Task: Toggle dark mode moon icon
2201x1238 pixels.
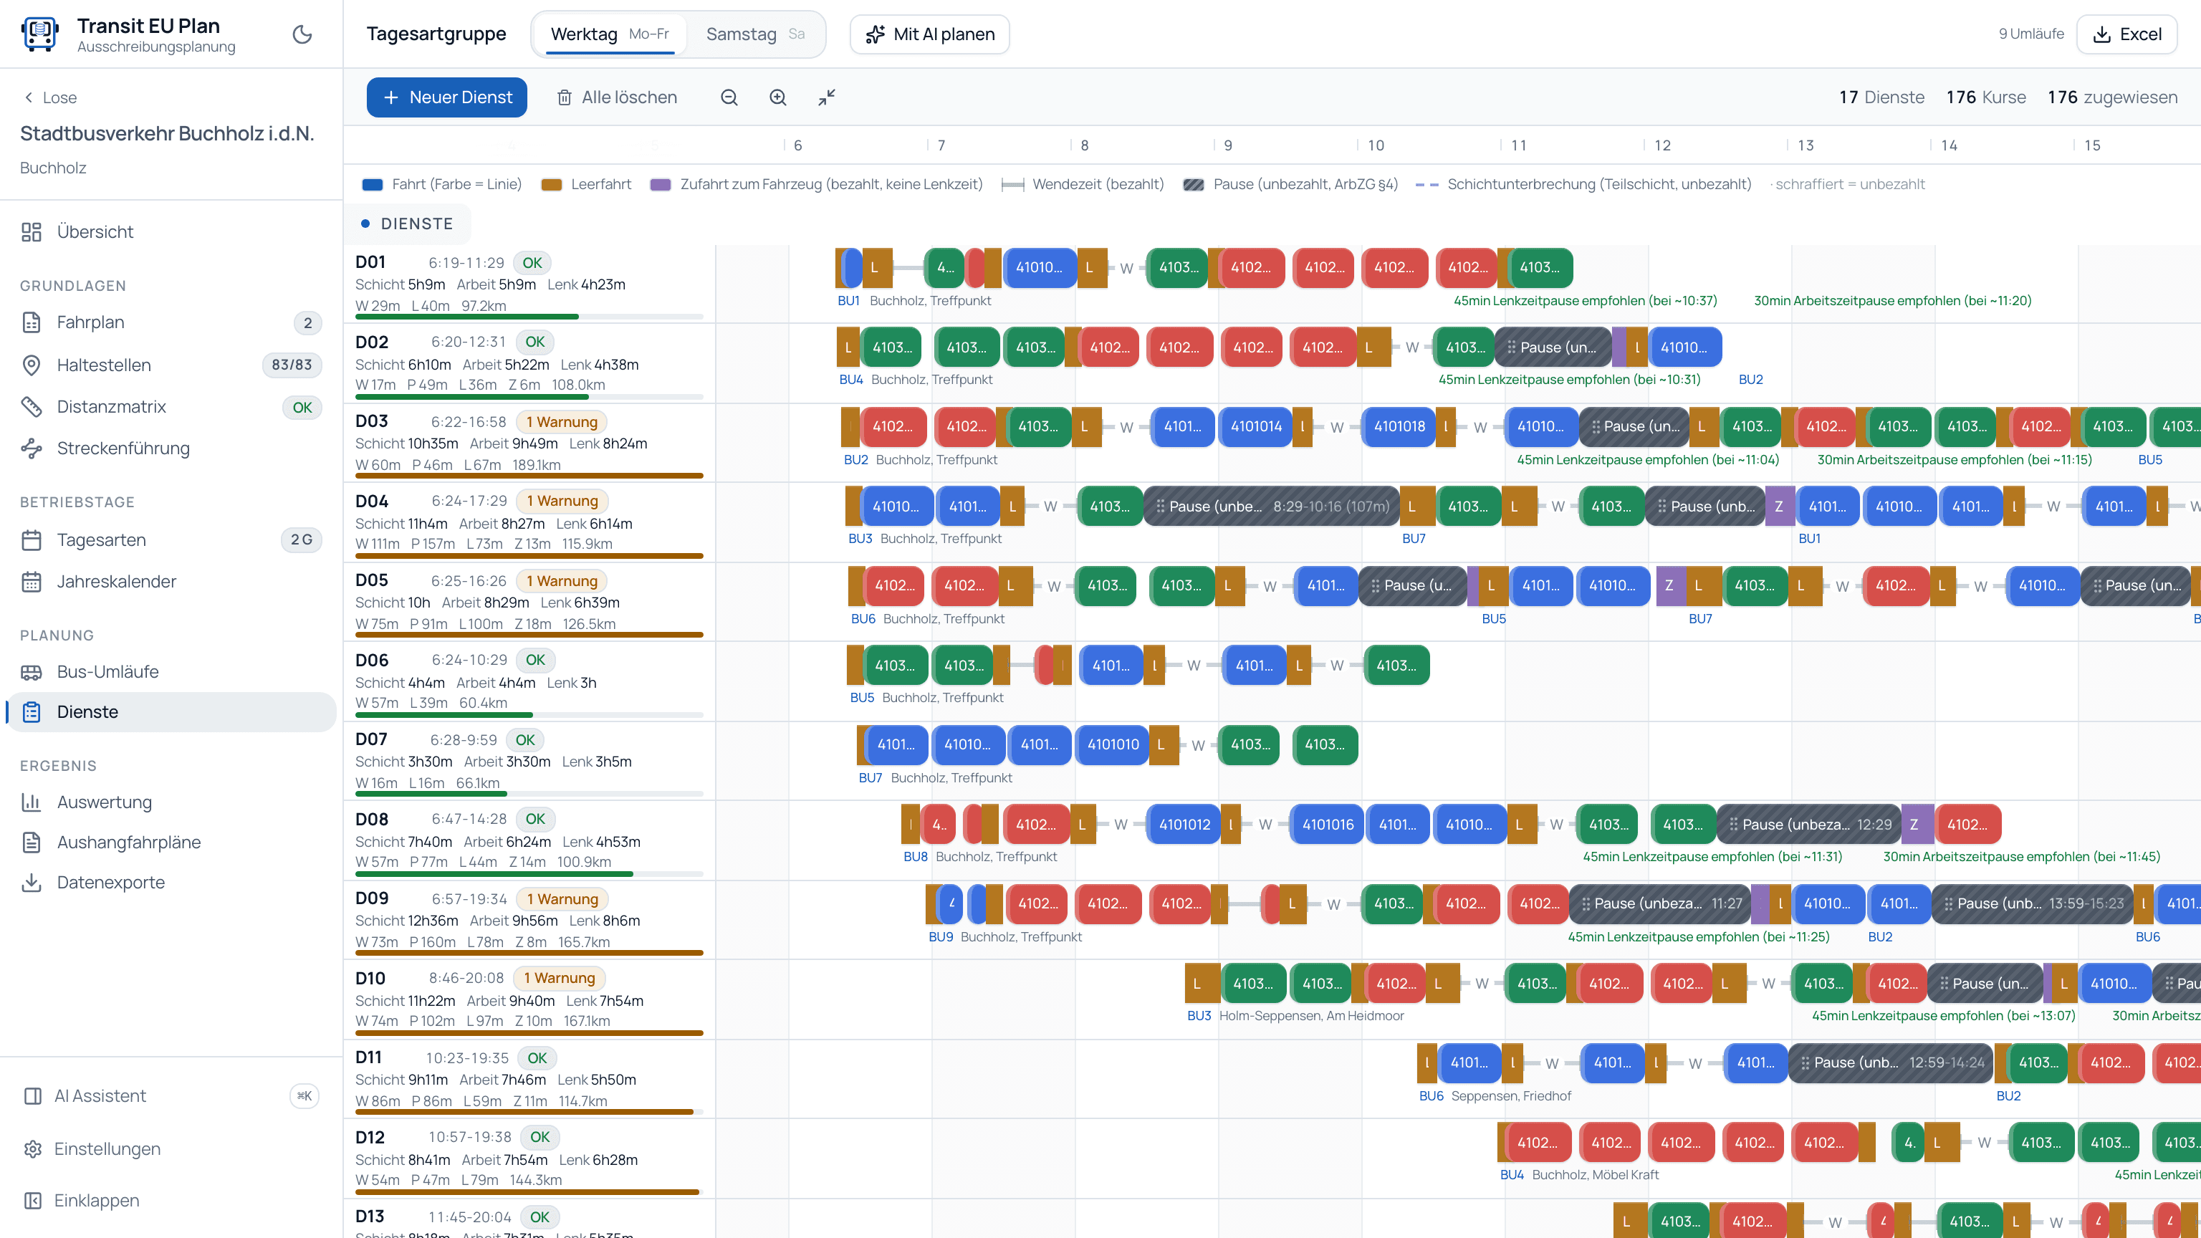Action: tap(302, 34)
